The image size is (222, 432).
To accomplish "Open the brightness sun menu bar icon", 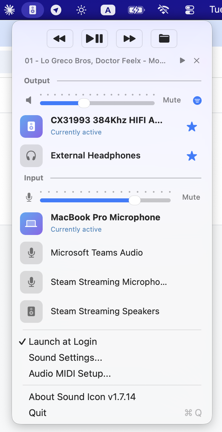I will (x=81, y=10).
